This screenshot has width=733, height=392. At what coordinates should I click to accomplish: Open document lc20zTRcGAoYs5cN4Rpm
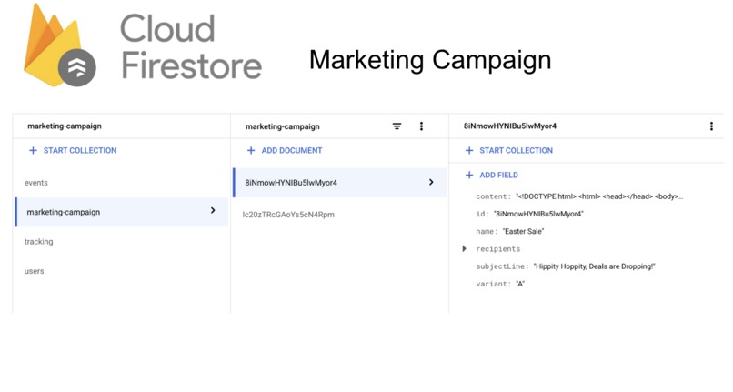point(288,215)
